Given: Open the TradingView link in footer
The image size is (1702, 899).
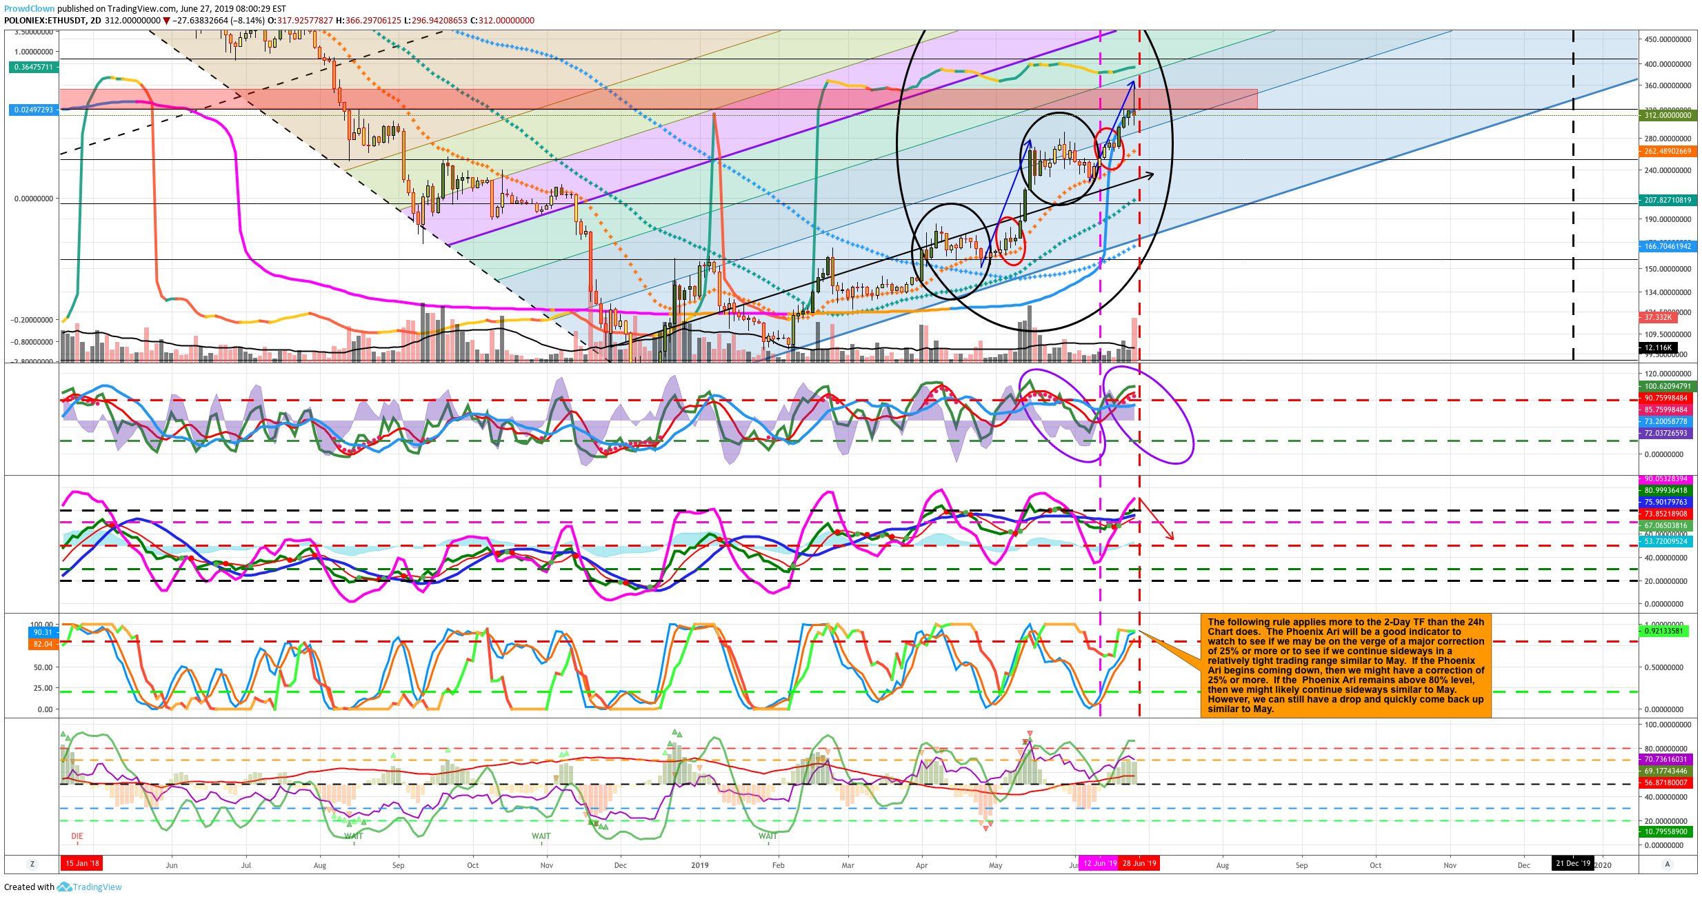Looking at the screenshot, I should point(97,887).
